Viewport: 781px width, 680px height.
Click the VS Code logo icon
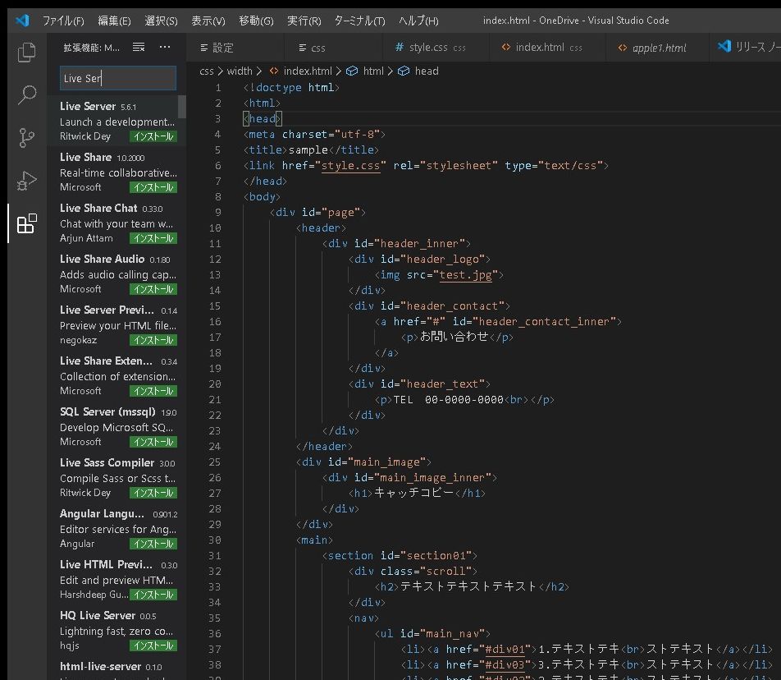(x=22, y=21)
